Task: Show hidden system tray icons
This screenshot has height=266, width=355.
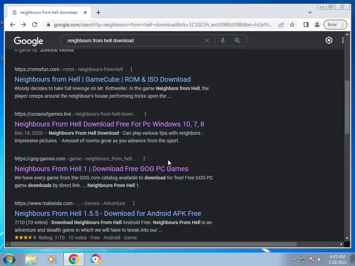Action: tap(295, 259)
